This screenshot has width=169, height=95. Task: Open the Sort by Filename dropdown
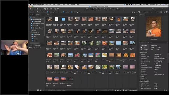point(149,12)
